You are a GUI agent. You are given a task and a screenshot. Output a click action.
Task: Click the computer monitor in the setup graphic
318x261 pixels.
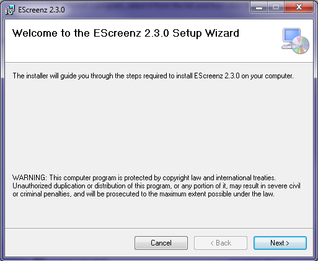pos(291,35)
